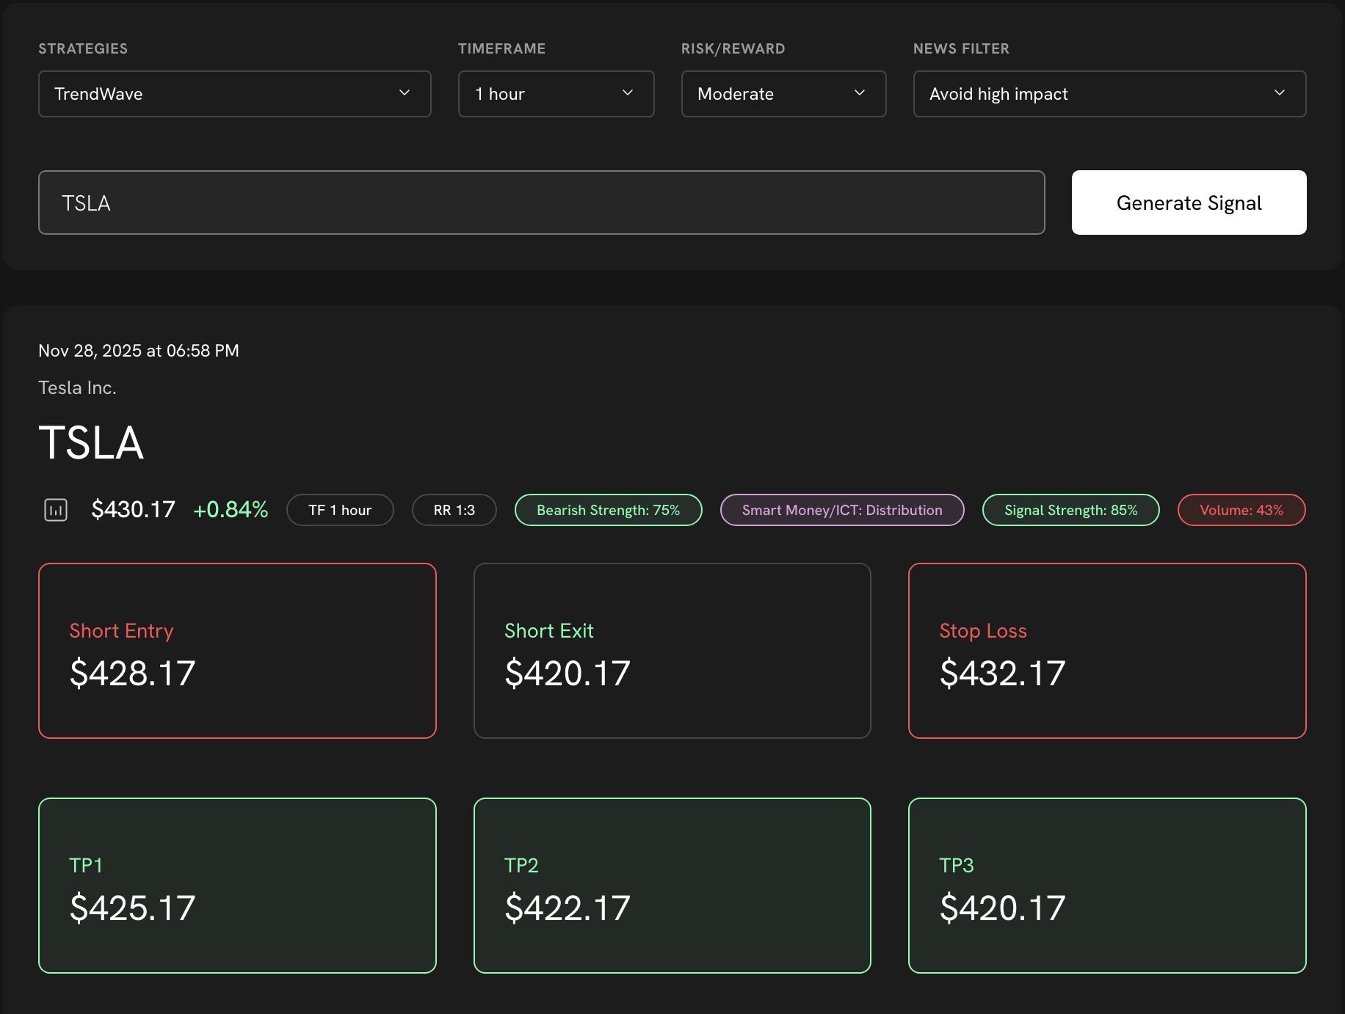1345x1014 pixels.
Task: Click the TP1 take-profit card
Action: point(237,886)
